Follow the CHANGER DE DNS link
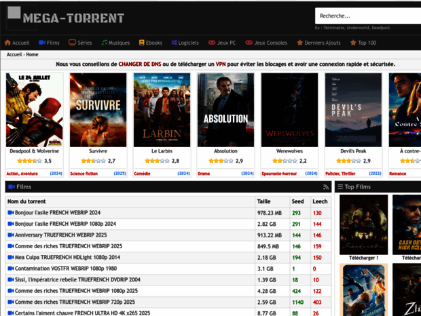This screenshot has width=421, height=316. tap(140, 64)
